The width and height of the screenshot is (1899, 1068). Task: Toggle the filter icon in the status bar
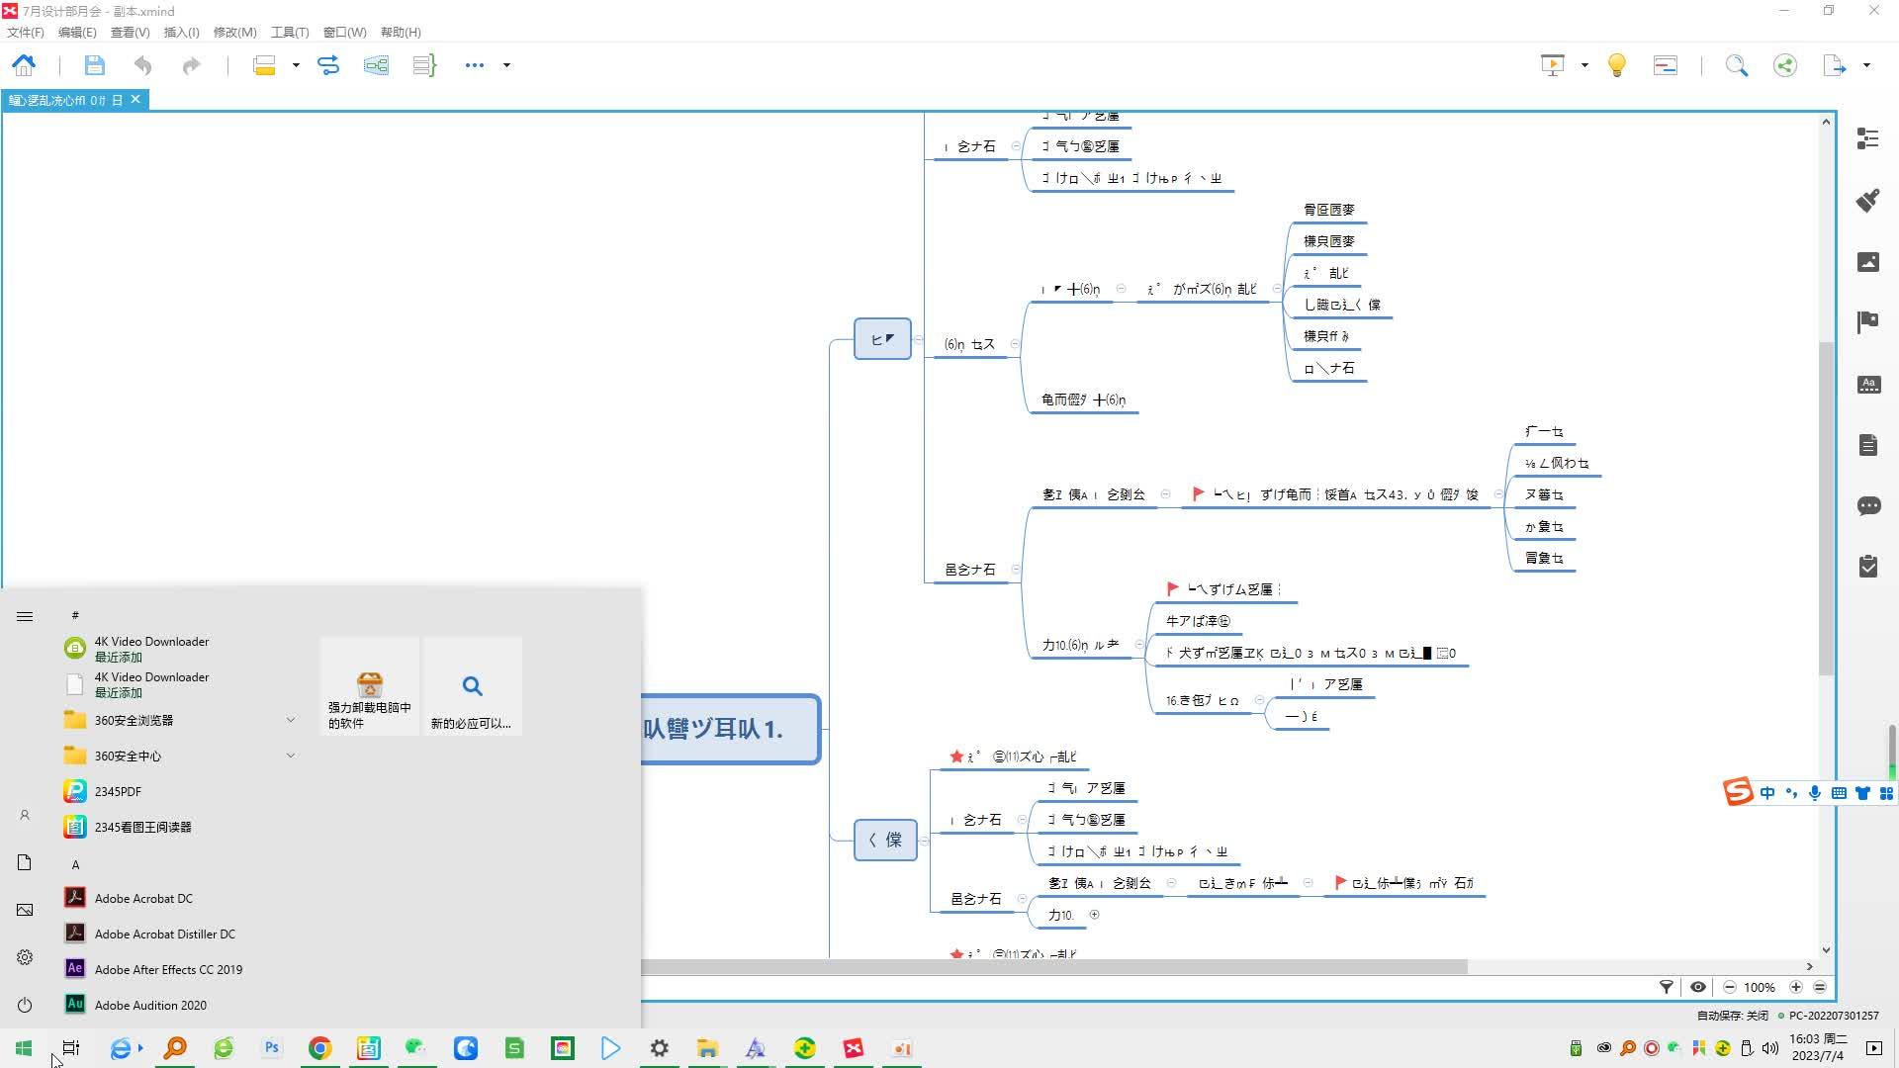pos(1667,987)
